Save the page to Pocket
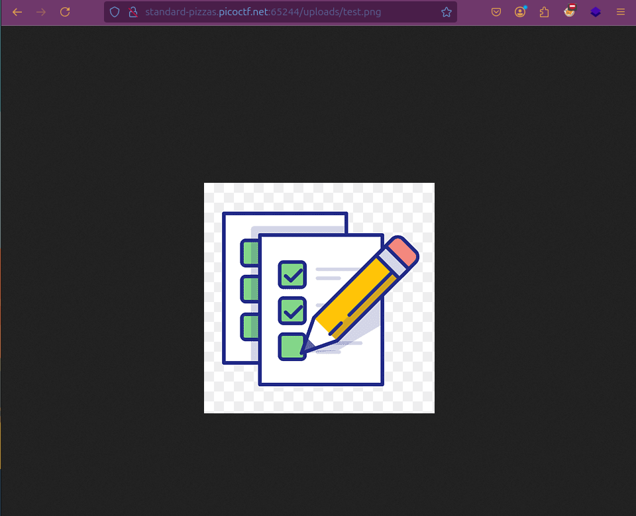The image size is (636, 516). [x=496, y=12]
